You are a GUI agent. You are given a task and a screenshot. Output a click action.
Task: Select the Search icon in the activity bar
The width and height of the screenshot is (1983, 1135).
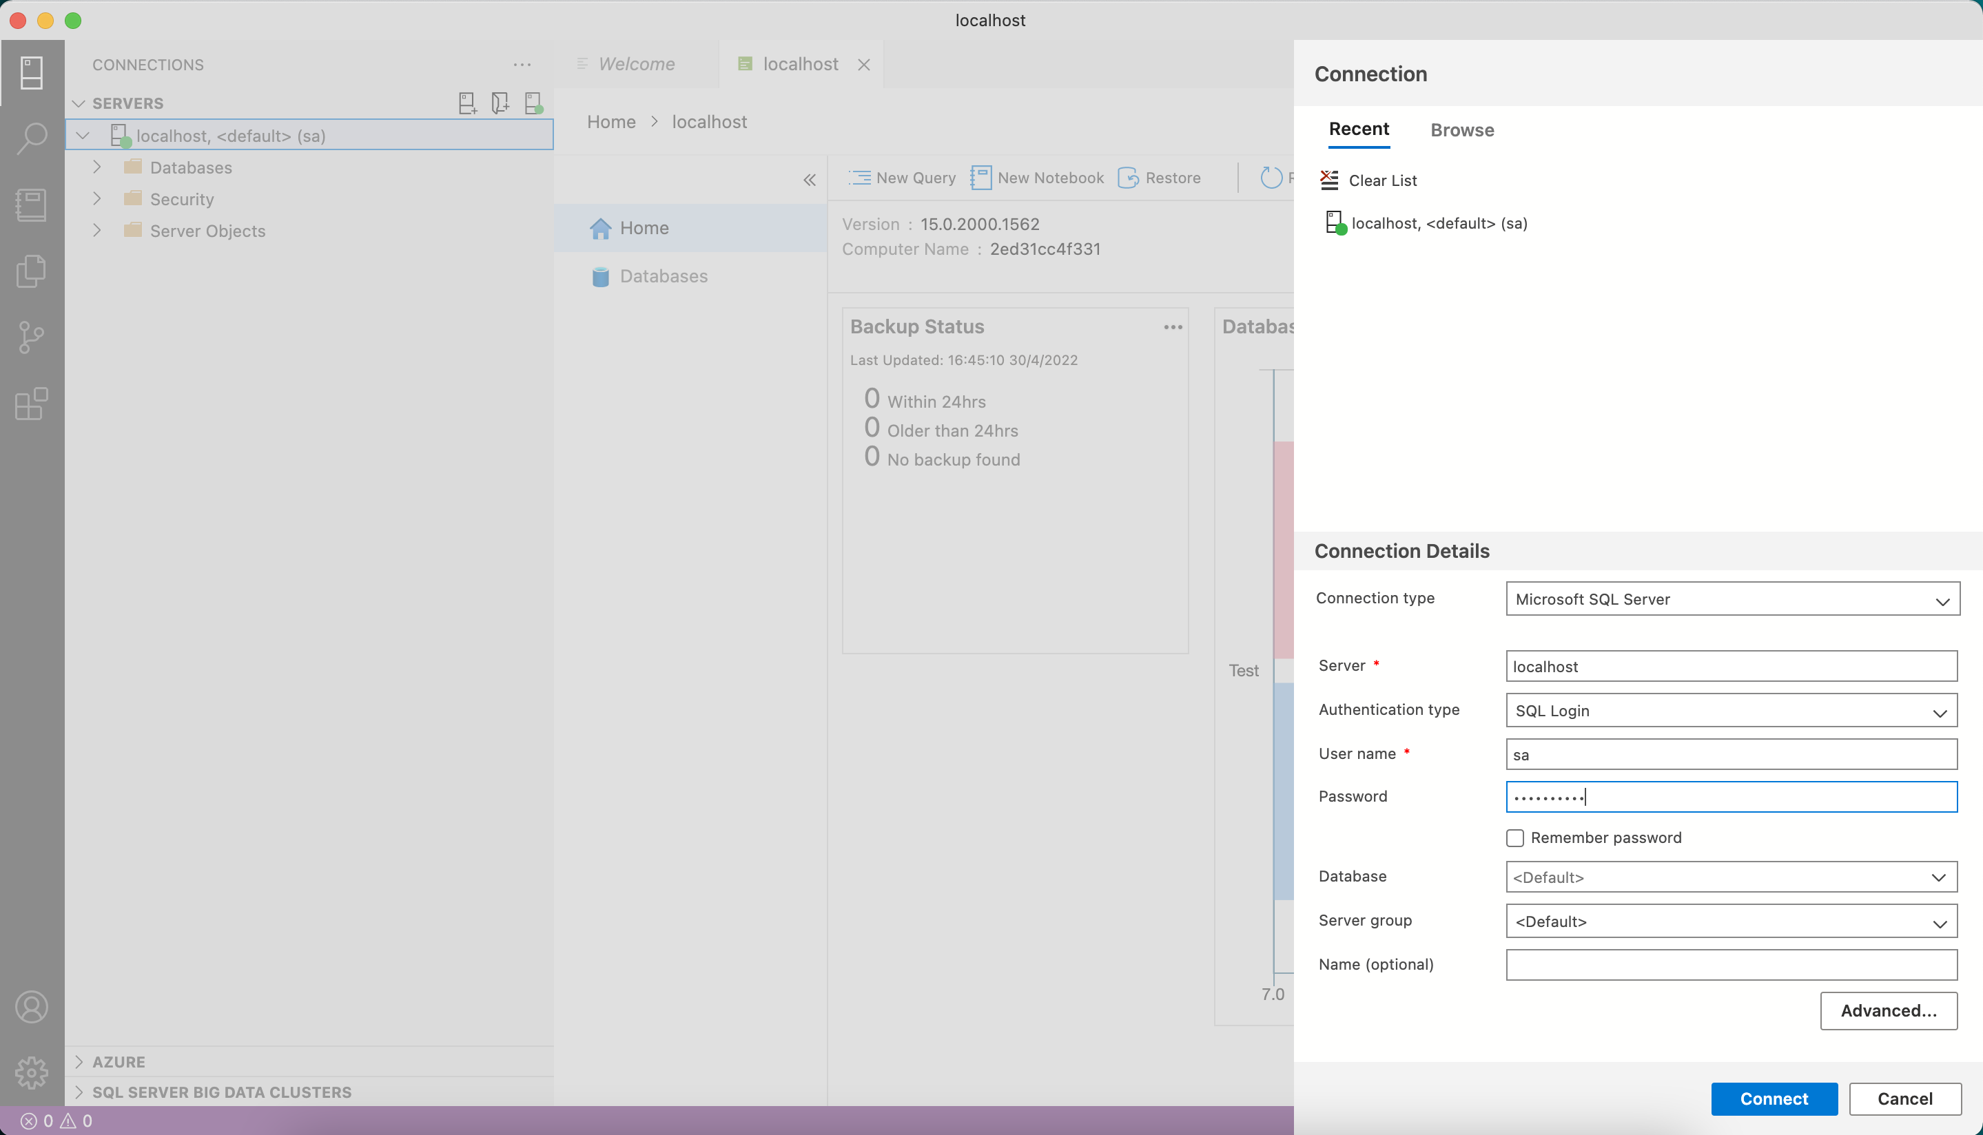click(31, 138)
